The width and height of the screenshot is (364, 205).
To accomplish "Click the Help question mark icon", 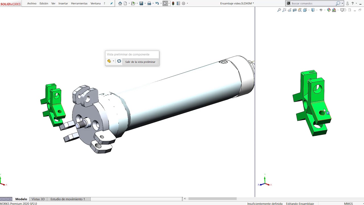I will (x=353, y=3).
